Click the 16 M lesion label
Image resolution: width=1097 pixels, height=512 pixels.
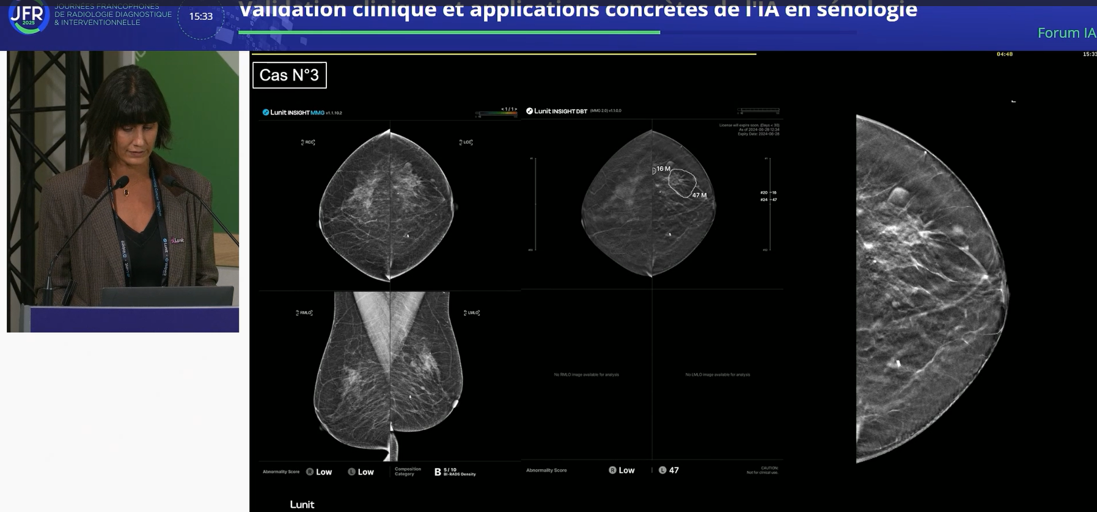click(x=663, y=169)
